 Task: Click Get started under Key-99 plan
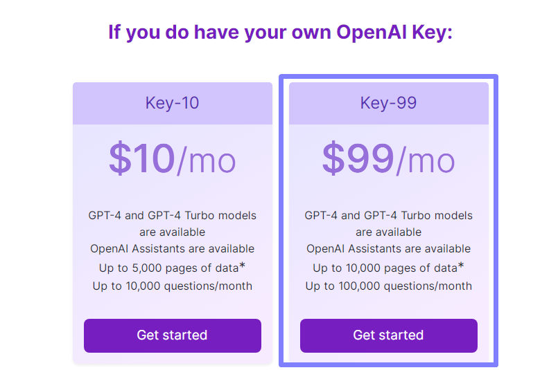(x=389, y=335)
